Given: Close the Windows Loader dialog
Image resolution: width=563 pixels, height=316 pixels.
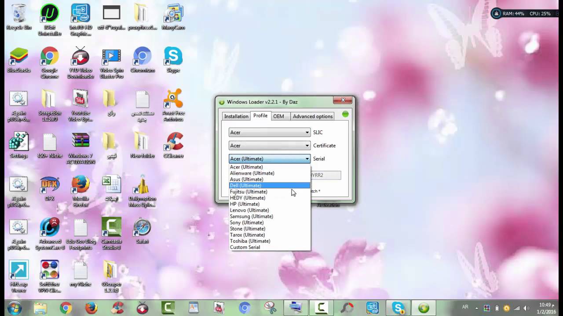Looking at the screenshot, I should (x=343, y=100).
